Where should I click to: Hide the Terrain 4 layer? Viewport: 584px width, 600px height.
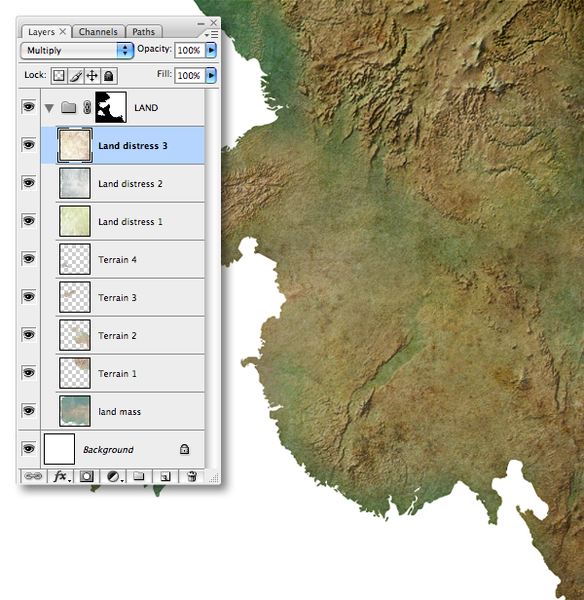(x=28, y=259)
